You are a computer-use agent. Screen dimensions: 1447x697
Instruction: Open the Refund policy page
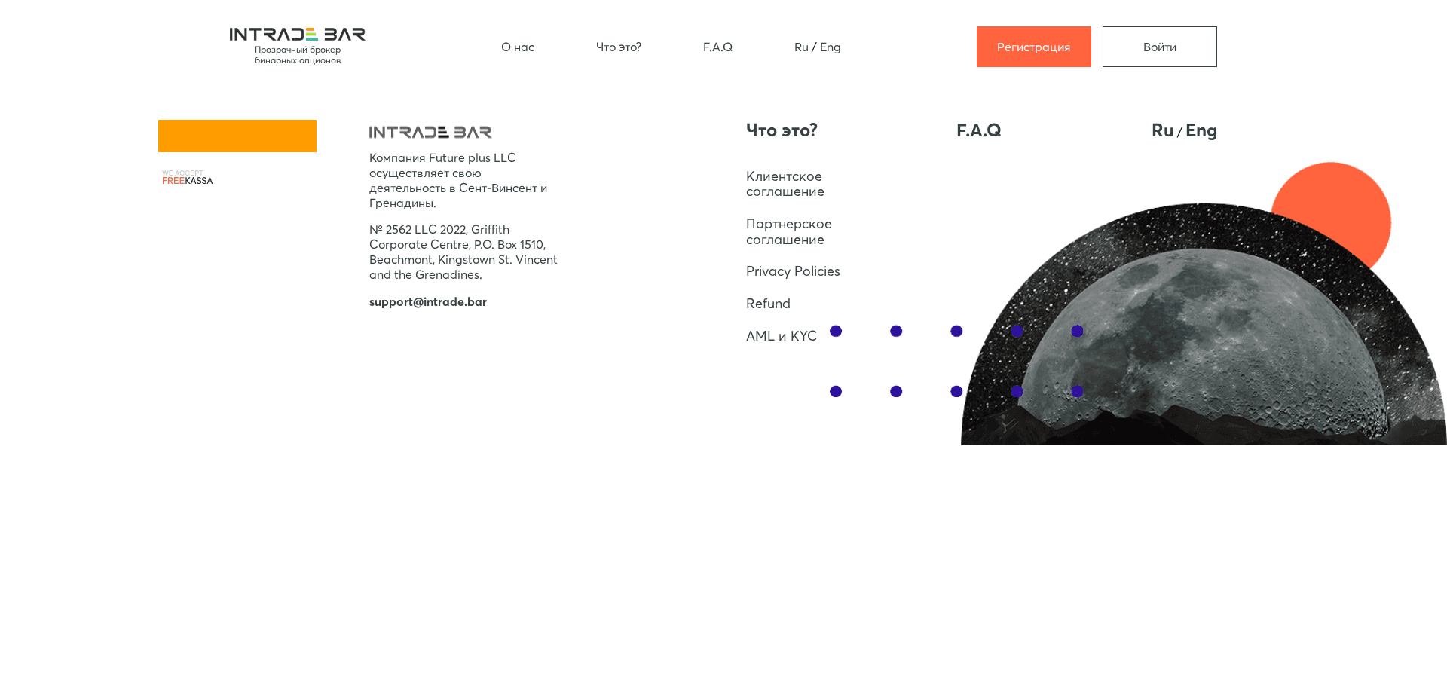click(768, 304)
